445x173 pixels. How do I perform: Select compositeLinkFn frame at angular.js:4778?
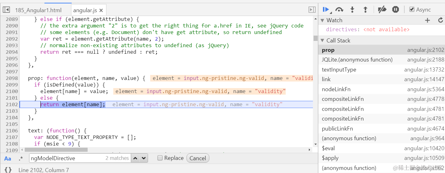point(381,99)
